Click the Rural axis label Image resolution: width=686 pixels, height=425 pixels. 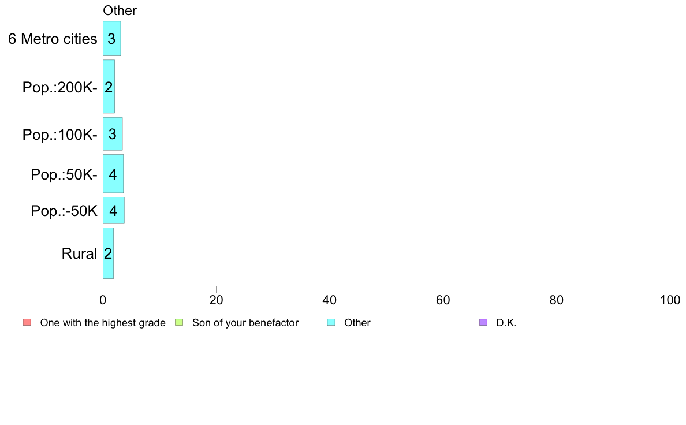(79, 254)
